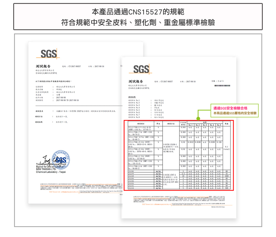Image resolution: width=276 pixels, height=237 pixels.
Task: Click report number "CT/2017/80357" on right report
Action: (x=166, y=82)
